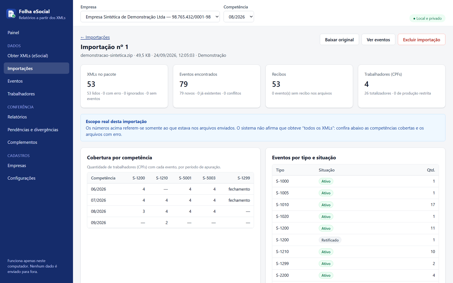
Task: Click S-1210 event type row
Action: (355, 252)
